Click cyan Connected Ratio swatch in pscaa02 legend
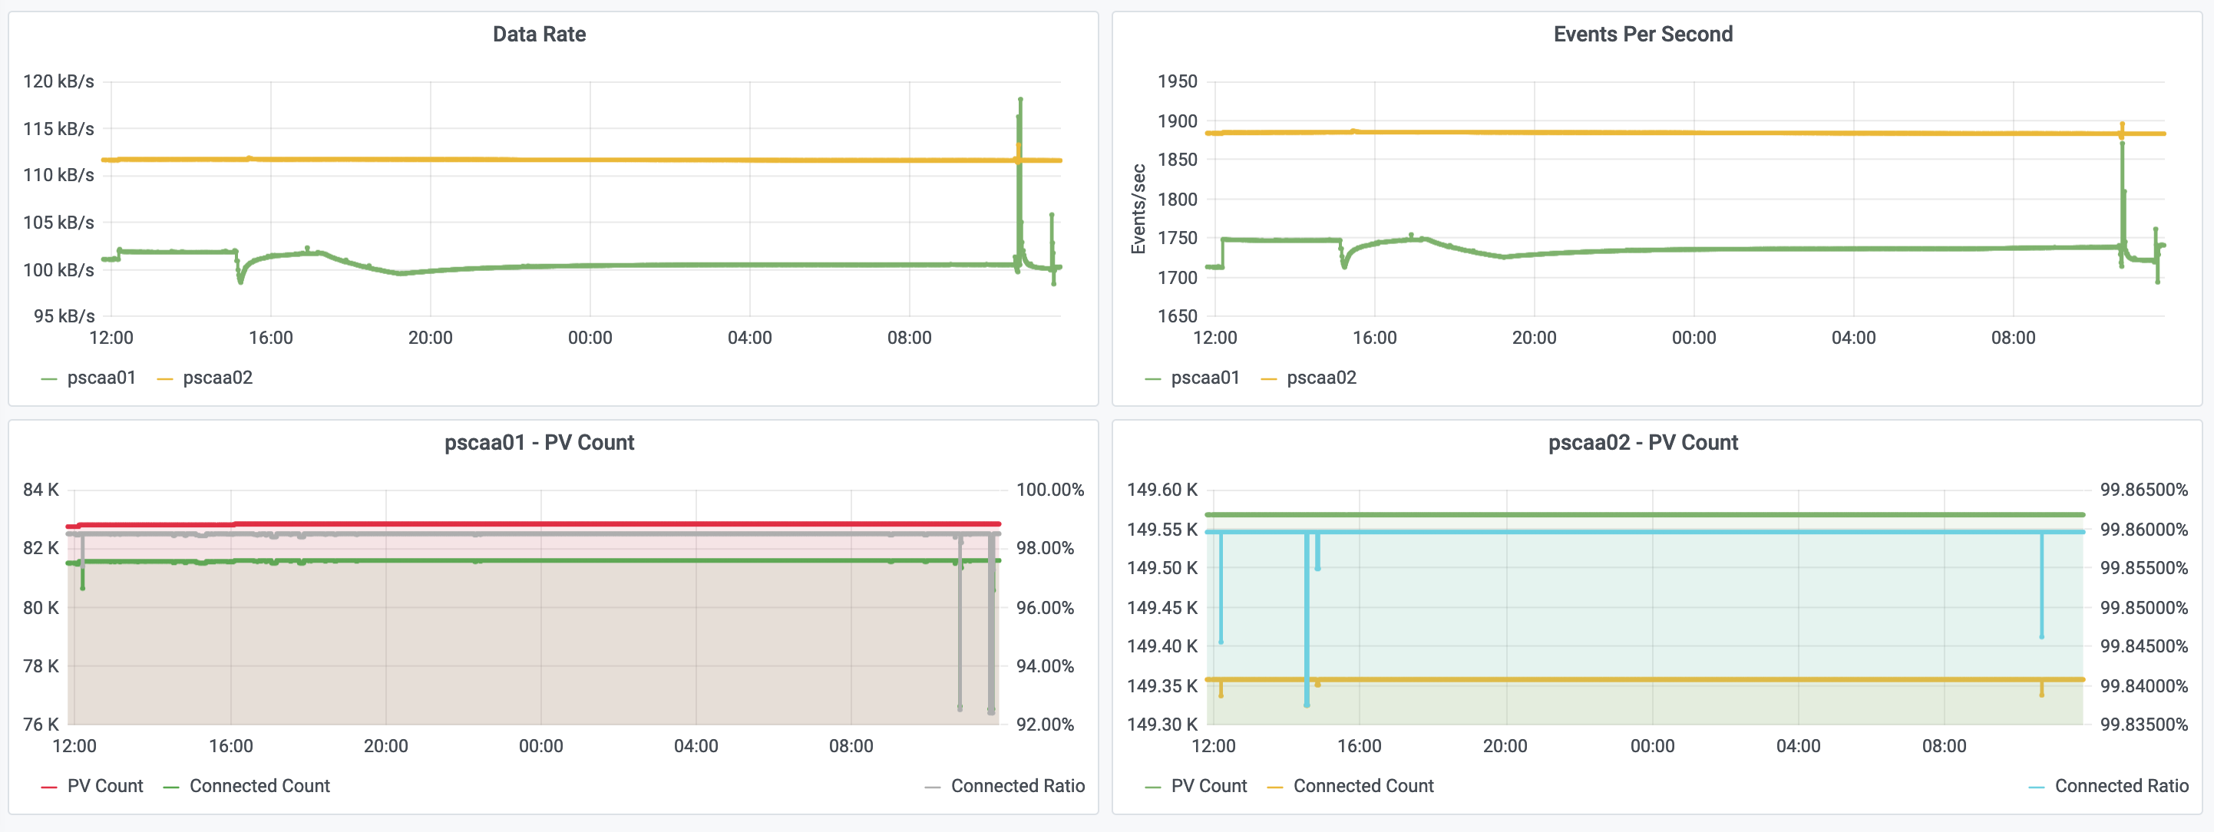Screen dimensions: 2214x832 pos(2036,787)
